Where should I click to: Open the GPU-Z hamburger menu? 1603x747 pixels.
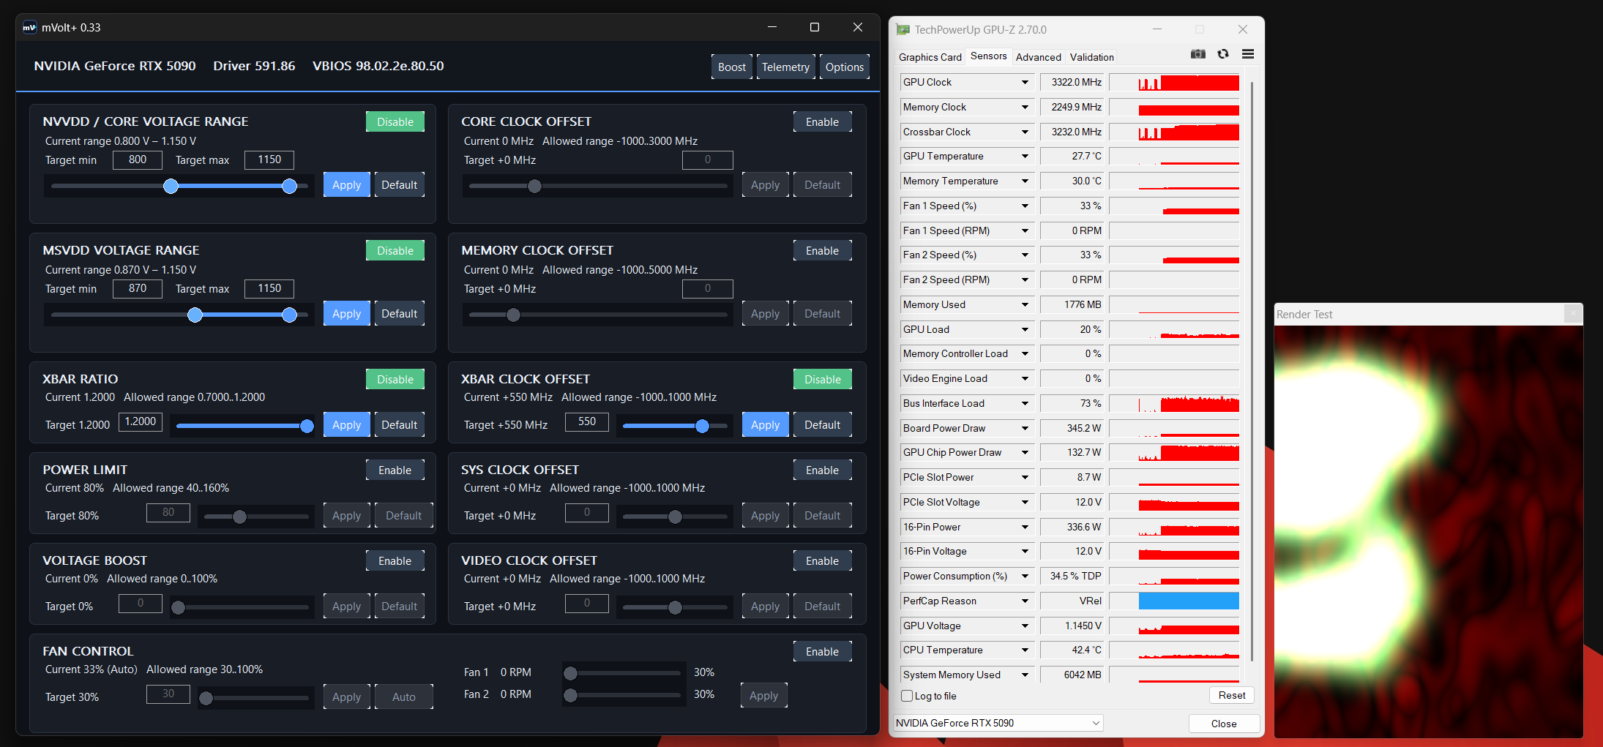click(1248, 54)
